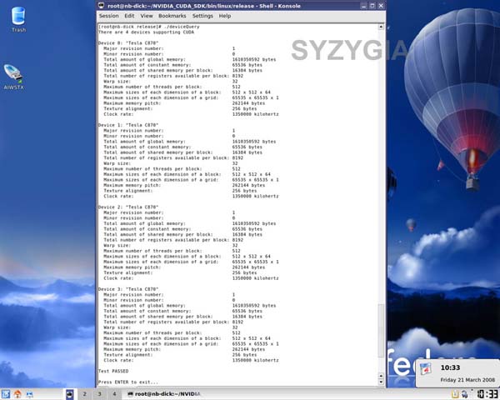Click the Fedora start menu icon

[7, 393]
